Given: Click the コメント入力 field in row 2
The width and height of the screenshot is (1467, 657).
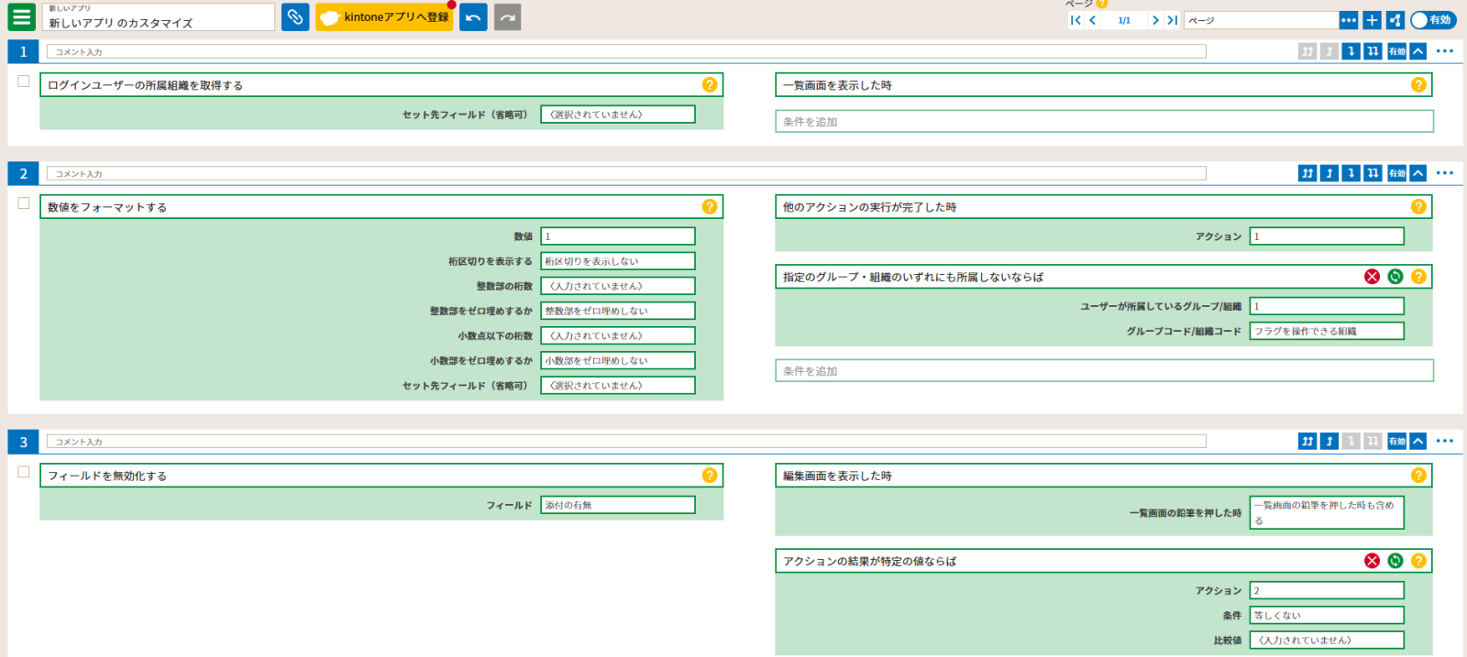Looking at the screenshot, I should click(625, 173).
